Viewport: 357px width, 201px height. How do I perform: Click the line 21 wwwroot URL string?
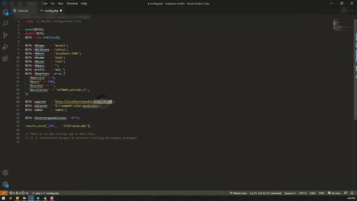[83, 102]
